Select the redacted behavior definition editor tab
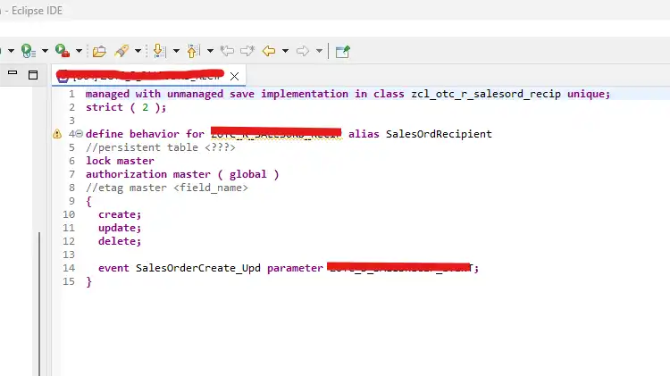 pyautogui.click(x=143, y=76)
